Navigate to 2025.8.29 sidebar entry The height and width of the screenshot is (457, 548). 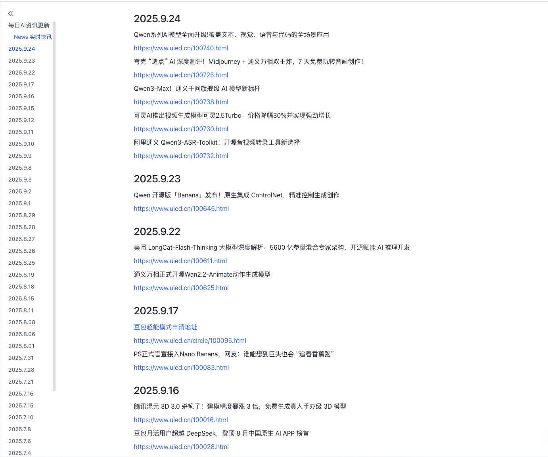click(22, 215)
